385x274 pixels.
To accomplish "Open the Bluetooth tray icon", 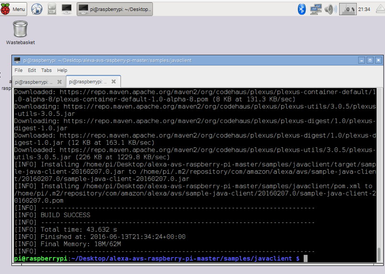I will (302, 9).
